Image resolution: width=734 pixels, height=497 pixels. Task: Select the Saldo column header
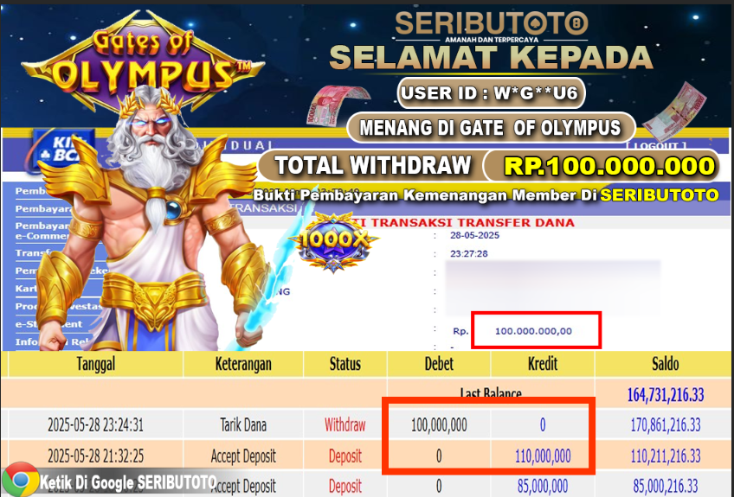click(x=665, y=364)
